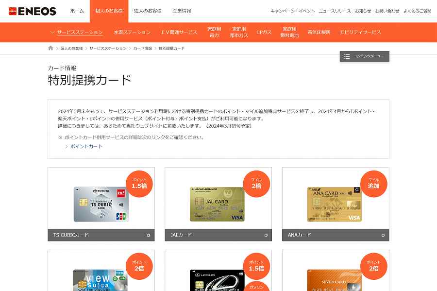Open the お知らせ link
This screenshot has width=437, height=291.
363,11
